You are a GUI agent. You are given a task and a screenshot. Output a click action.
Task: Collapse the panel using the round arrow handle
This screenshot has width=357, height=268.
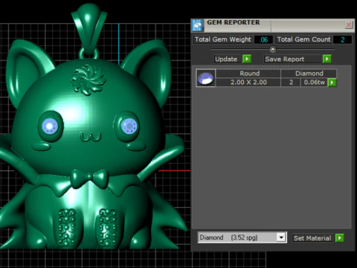272,49
